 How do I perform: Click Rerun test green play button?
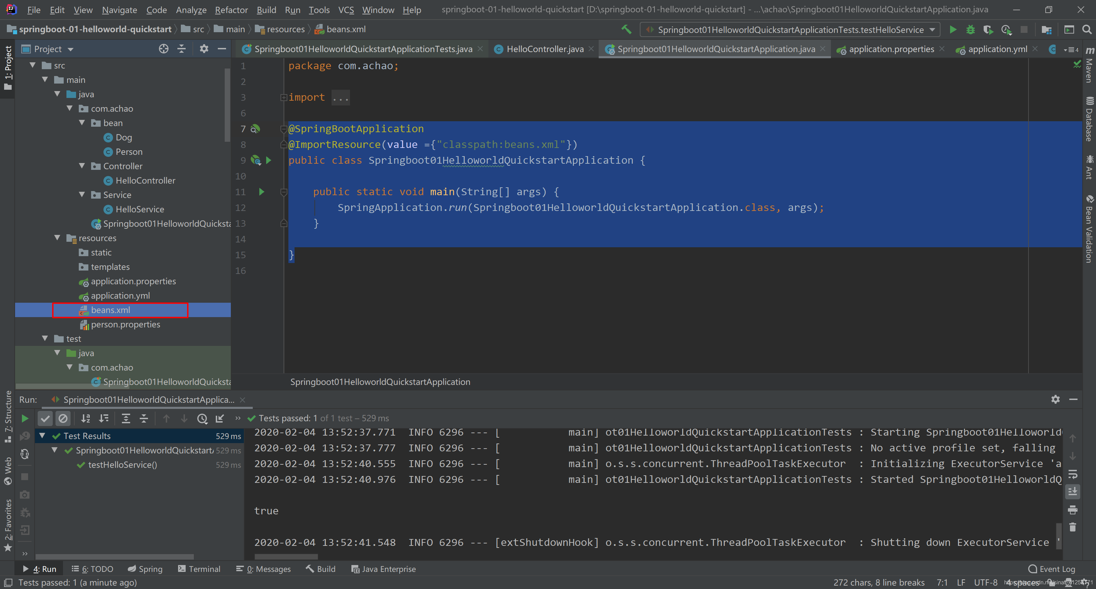pos(25,418)
